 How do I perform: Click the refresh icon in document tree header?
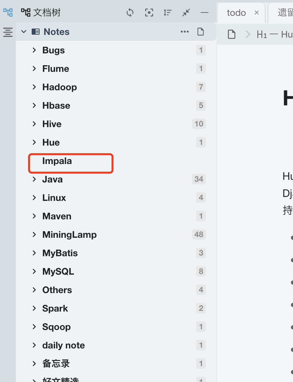(130, 13)
